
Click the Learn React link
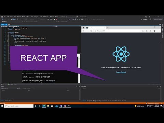121,72
